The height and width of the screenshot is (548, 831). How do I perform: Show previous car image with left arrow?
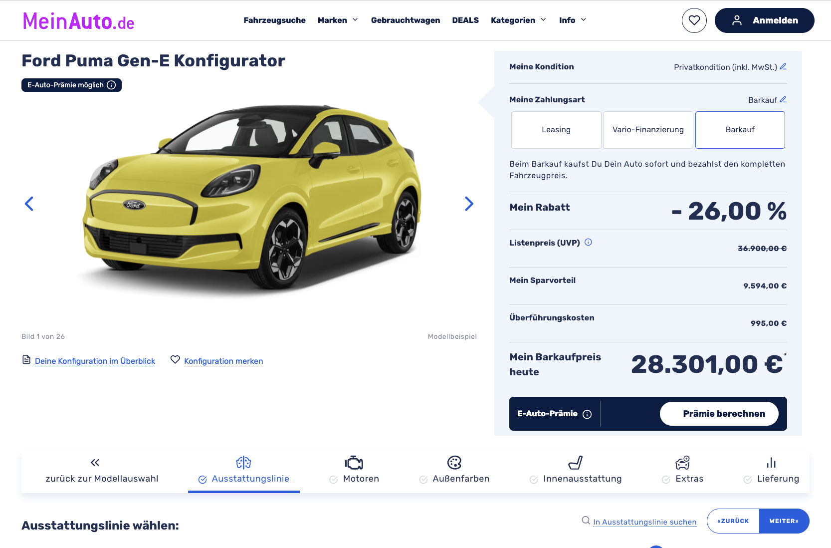click(29, 204)
